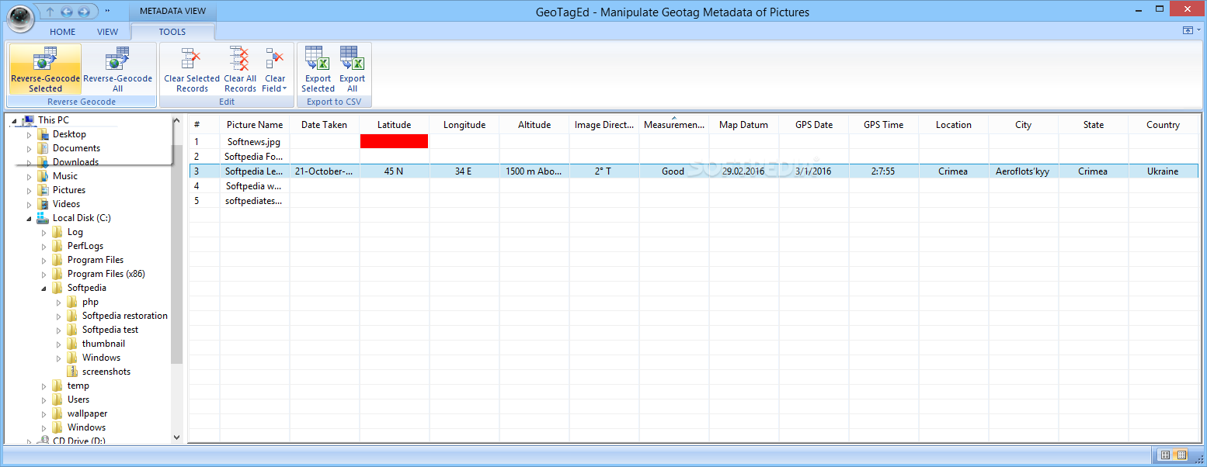Select the Softnews.jpg row
The width and height of the screenshot is (1207, 467).
coord(694,142)
